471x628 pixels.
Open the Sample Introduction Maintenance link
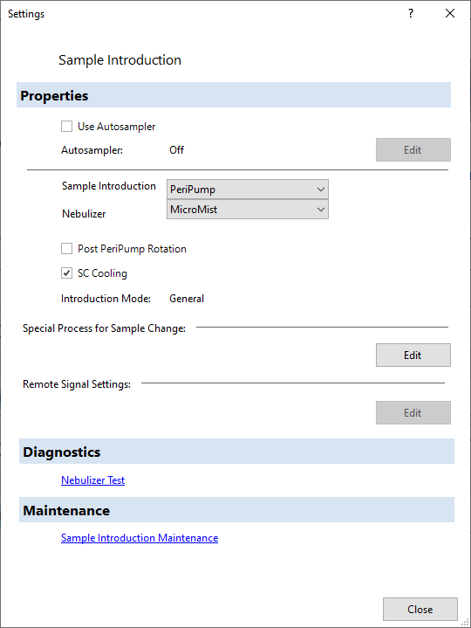[140, 537]
